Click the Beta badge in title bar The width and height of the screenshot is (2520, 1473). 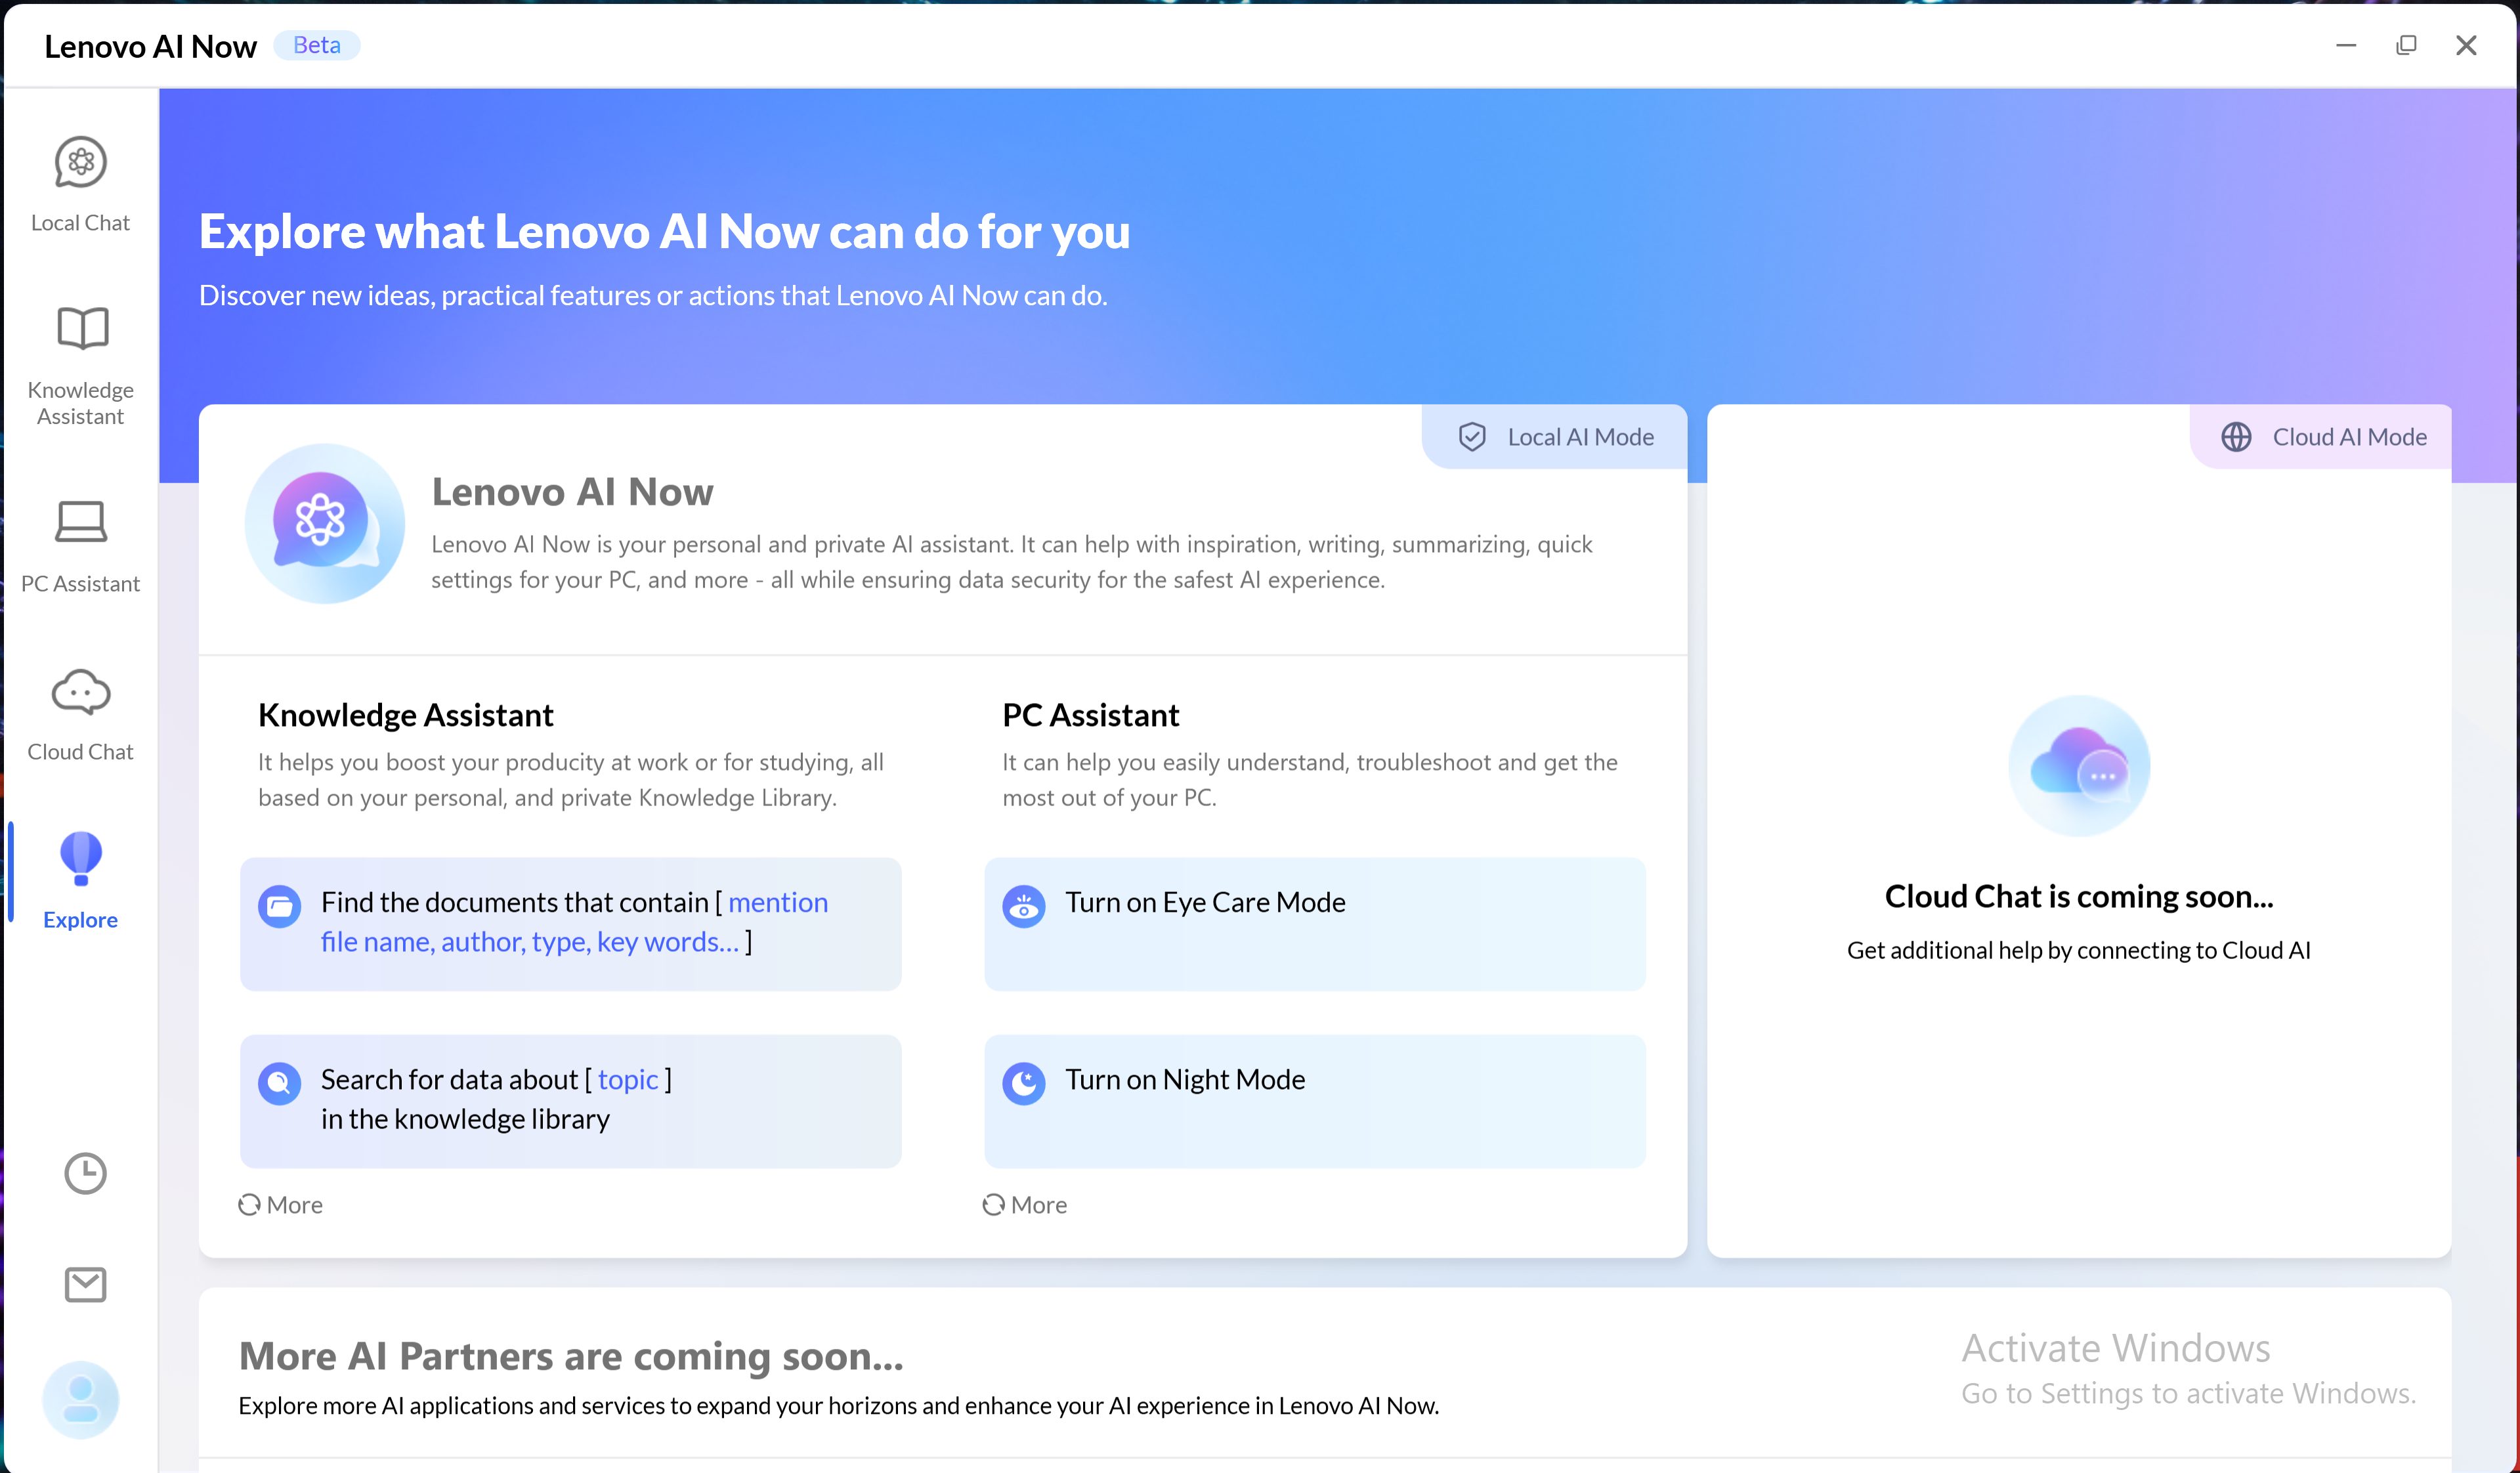[x=316, y=46]
